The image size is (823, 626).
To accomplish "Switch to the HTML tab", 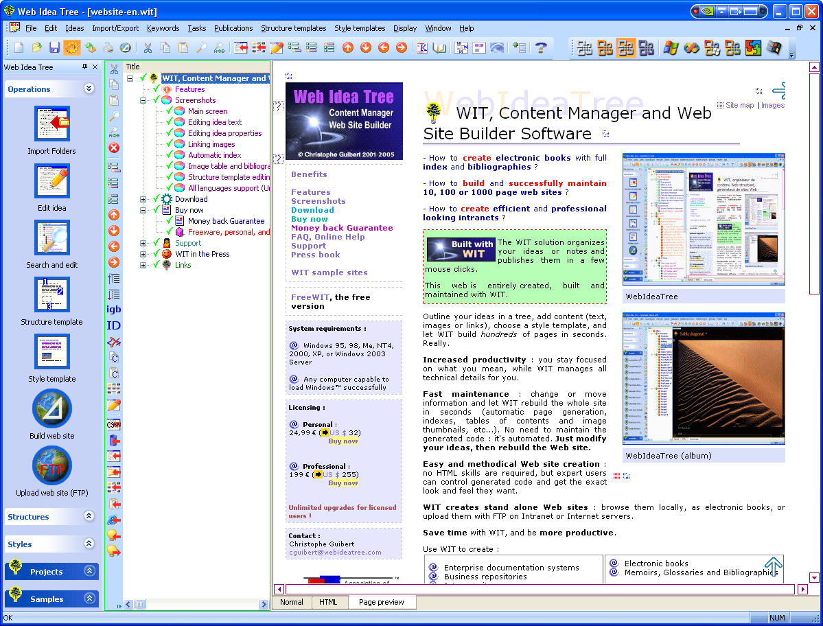I will coord(330,602).
